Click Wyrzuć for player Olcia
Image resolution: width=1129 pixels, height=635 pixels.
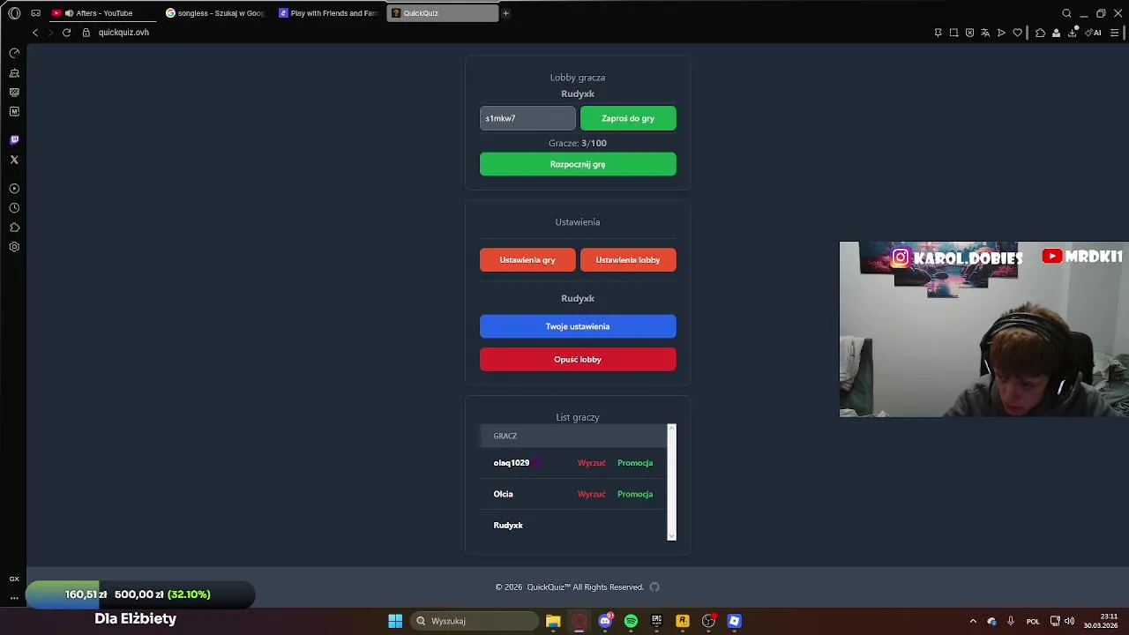tap(592, 494)
